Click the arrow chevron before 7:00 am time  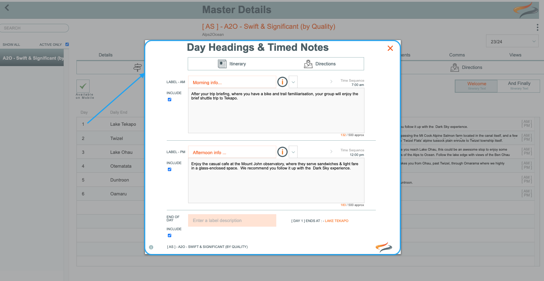[331, 82]
